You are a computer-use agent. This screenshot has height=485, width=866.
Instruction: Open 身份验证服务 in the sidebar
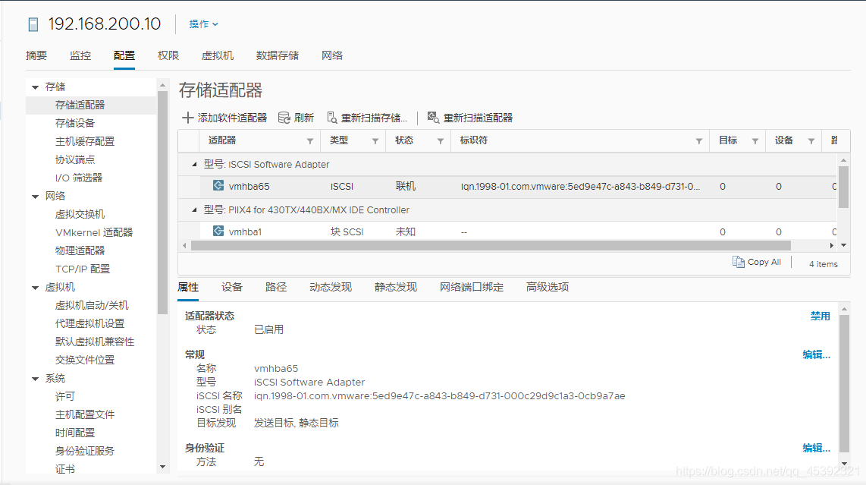[x=85, y=452]
